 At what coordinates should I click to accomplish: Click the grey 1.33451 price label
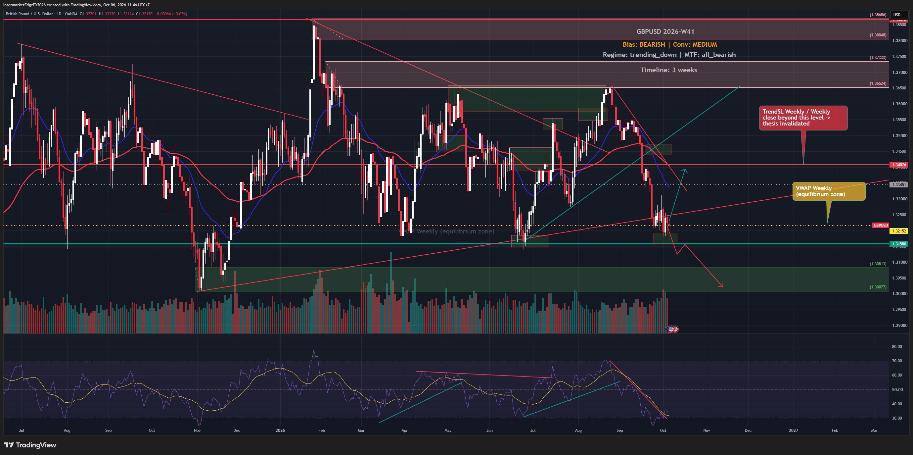coord(899,184)
